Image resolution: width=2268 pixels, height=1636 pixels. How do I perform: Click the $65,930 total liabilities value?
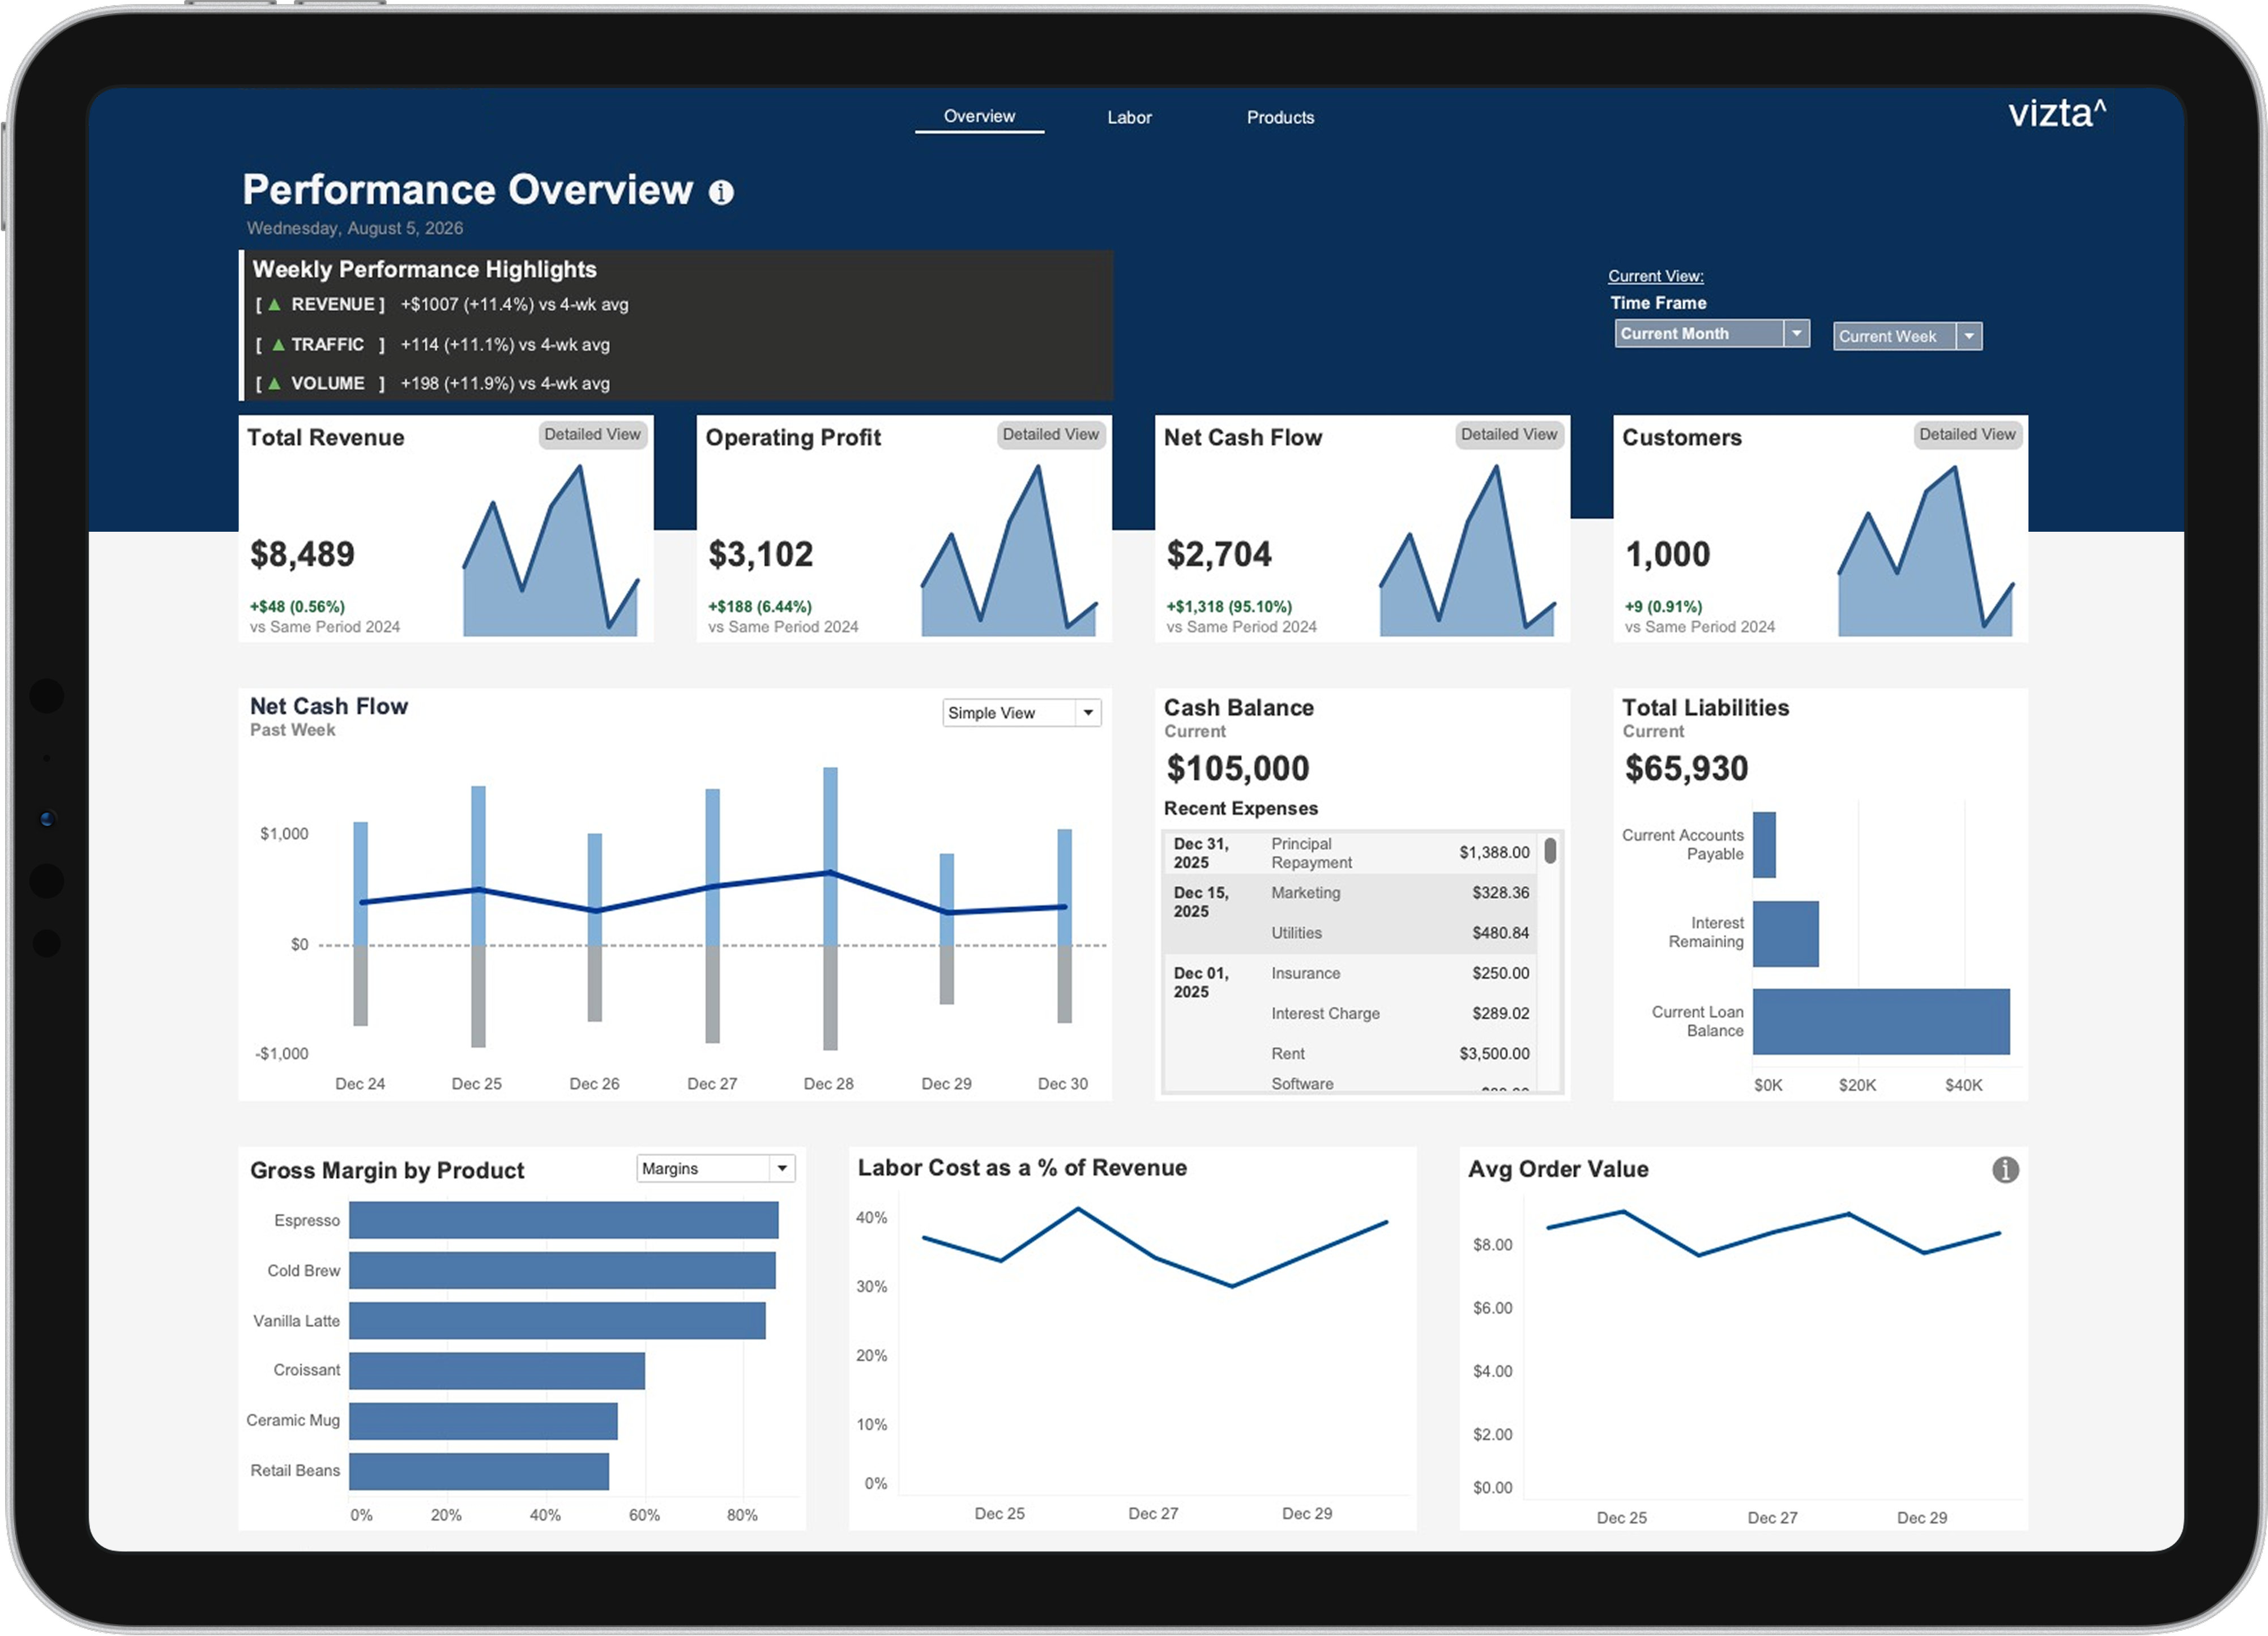[x=1686, y=768]
